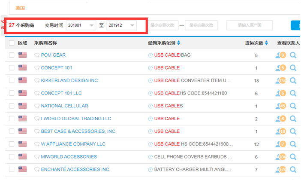Click the 美国 country tab
This screenshot has width=301, height=180.
click(20, 8)
